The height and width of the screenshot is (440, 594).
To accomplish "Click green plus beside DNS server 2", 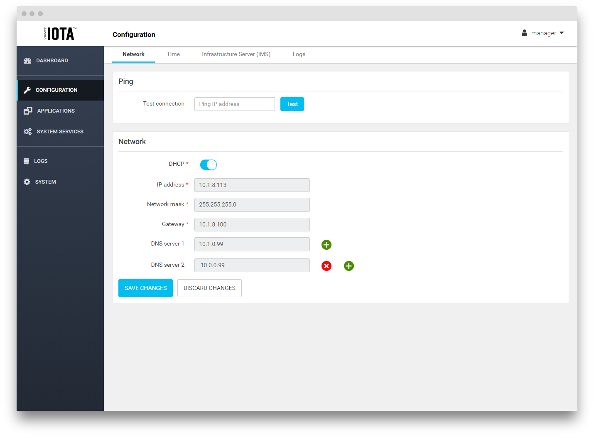I will (349, 266).
